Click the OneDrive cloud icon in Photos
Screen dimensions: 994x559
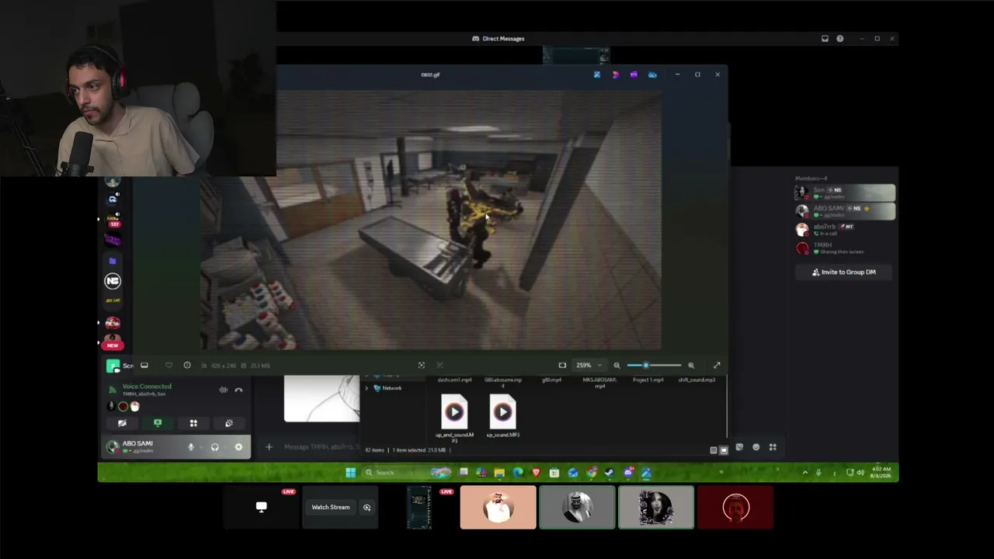point(652,75)
